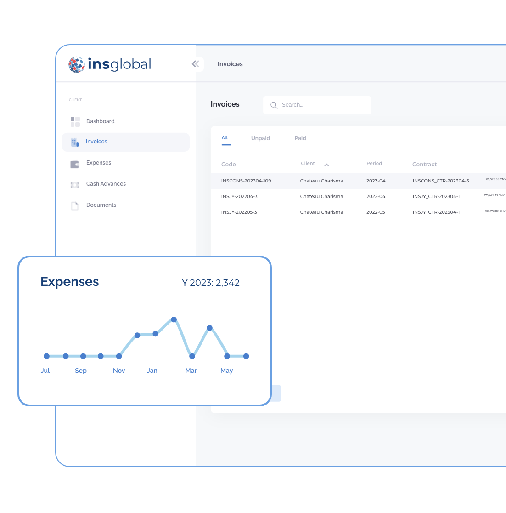Click the Nov data point on Expenses chart
The width and height of the screenshot is (506, 513).
click(x=119, y=356)
